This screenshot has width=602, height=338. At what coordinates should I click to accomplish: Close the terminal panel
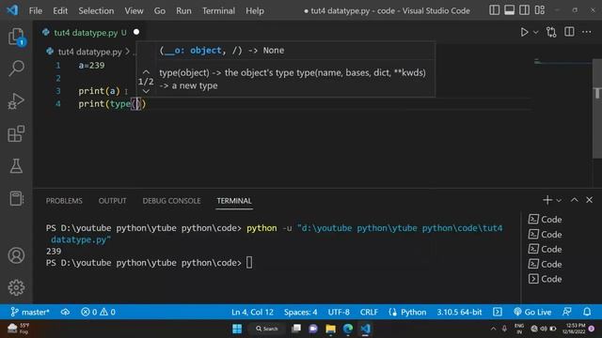590,200
